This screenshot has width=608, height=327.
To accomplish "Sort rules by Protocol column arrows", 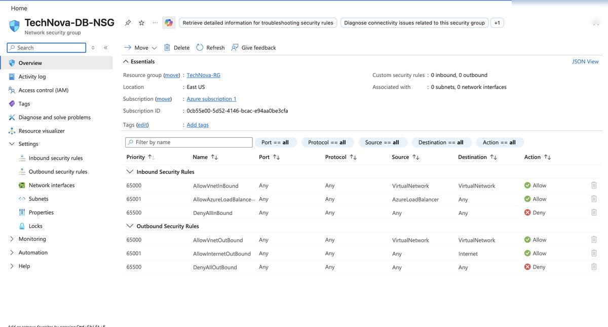I will point(353,157).
